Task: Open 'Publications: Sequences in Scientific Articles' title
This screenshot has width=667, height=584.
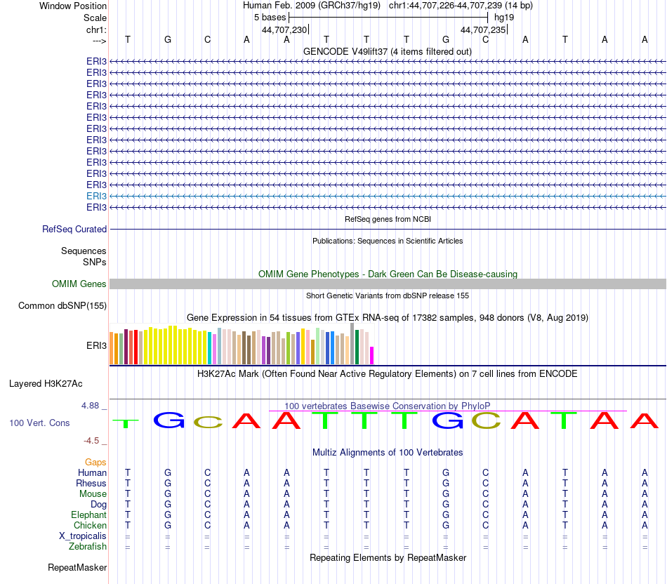Action: [x=388, y=241]
